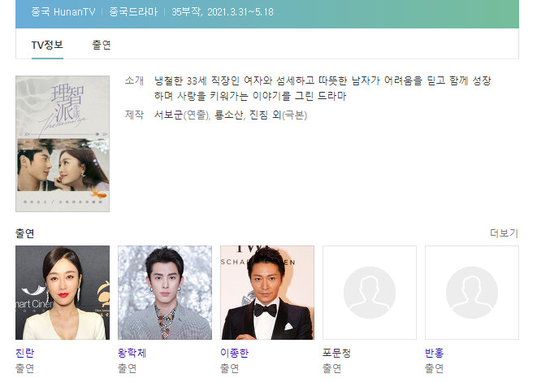
Task: Open 더보기 to see more cast
Action: [x=505, y=233]
